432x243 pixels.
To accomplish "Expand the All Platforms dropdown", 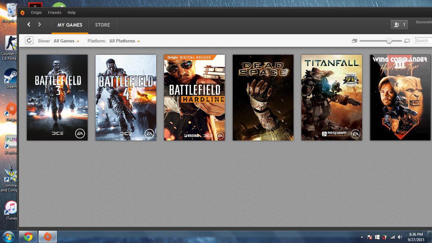I will pyautogui.click(x=125, y=41).
